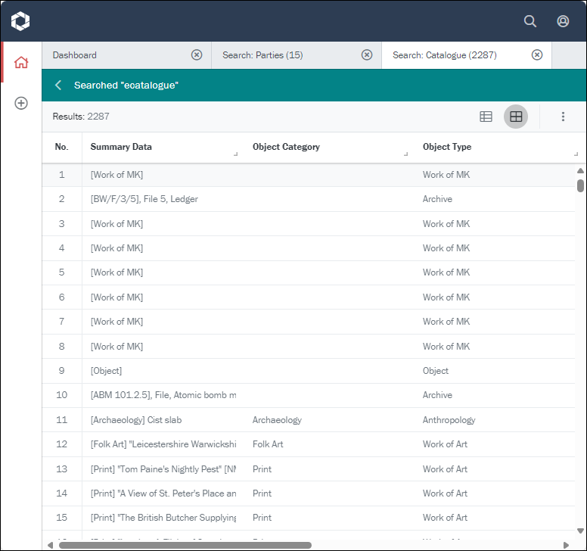Click the add new plus icon
Image resolution: width=587 pixels, height=551 pixels.
pos(21,103)
